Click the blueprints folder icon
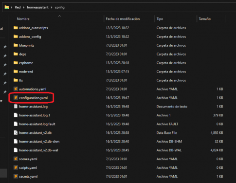Screen dimensions: 236x183 point(16,45)
